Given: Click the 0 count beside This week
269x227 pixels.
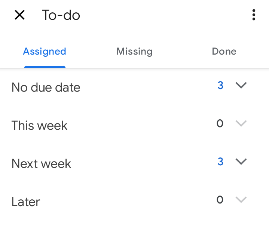Looking at the screenshot, I should 220,123.
